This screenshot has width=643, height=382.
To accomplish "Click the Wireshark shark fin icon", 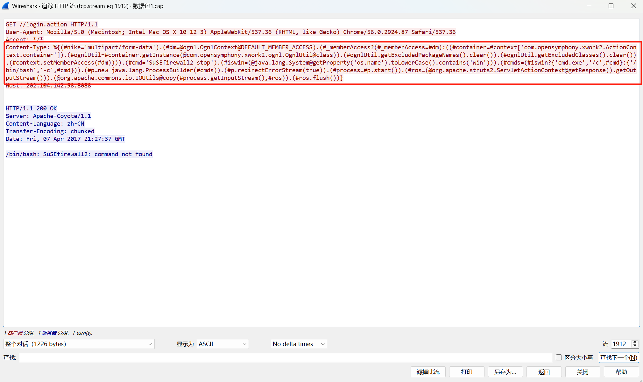I will [6, 6].
